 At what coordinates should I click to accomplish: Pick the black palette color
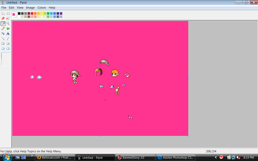tap(19, 13)
